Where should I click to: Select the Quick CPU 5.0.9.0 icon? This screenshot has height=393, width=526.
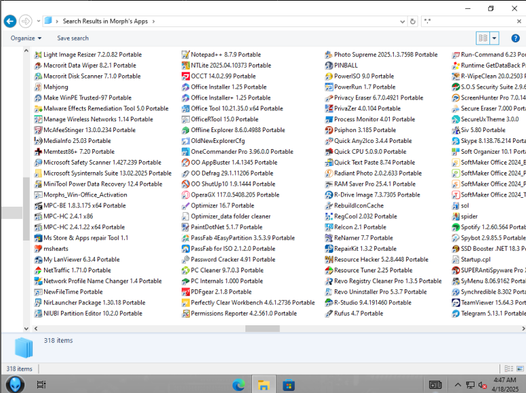[x=329, y=152]
